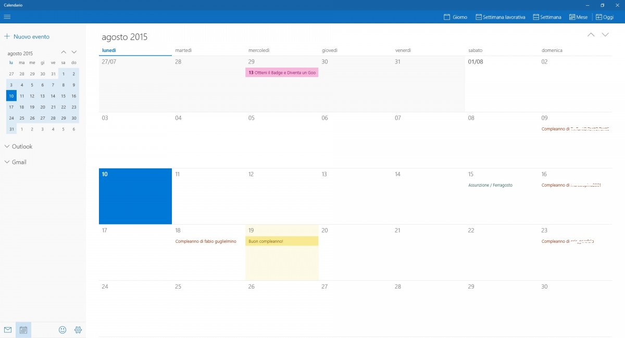Switch to Settimana lavorativa view
Viewport: 625px width, 338px height.
tap(501, 17)
